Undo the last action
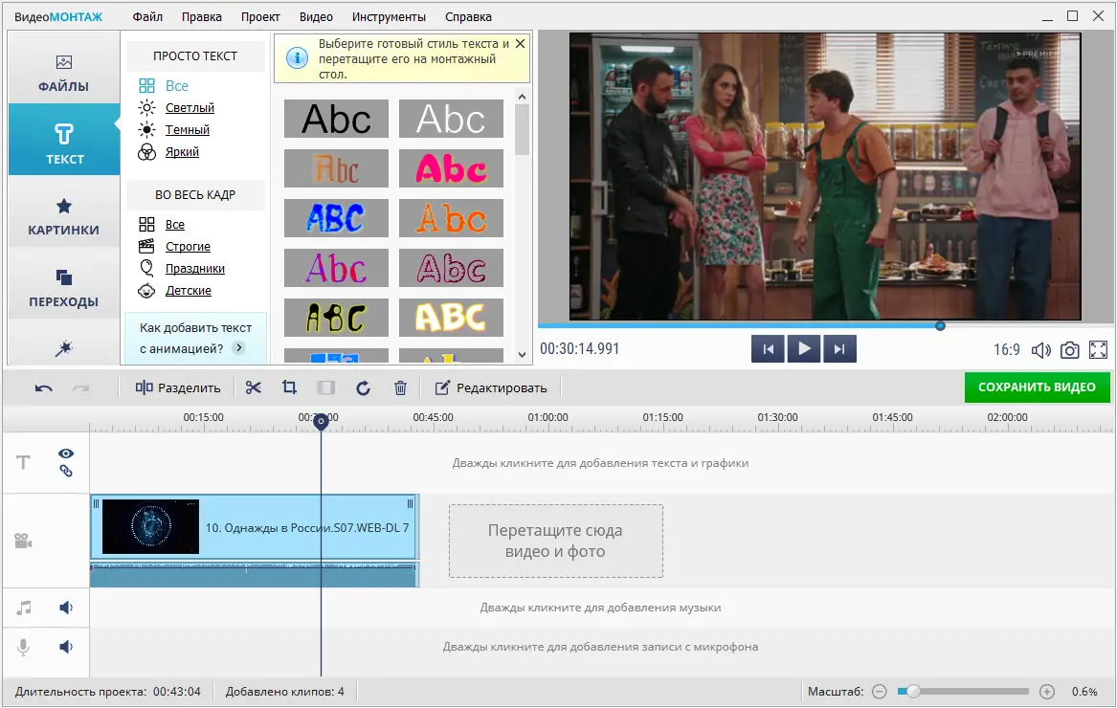 click(x=43, y=388)
